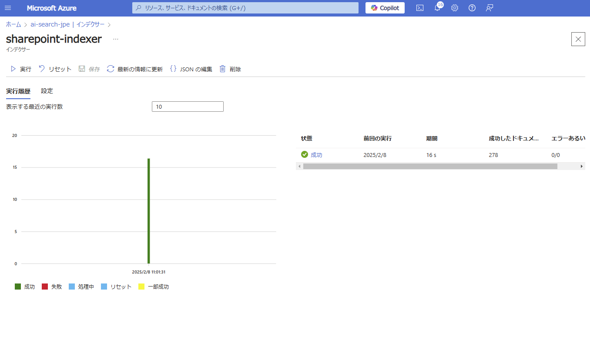Switch to the 設定 tab
Screen dimensions: 590x340
(x=47, y=91)
